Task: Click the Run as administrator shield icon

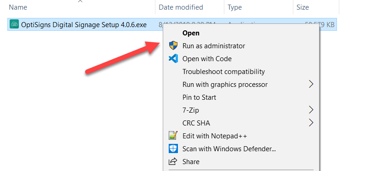Action: click(173, 46)
